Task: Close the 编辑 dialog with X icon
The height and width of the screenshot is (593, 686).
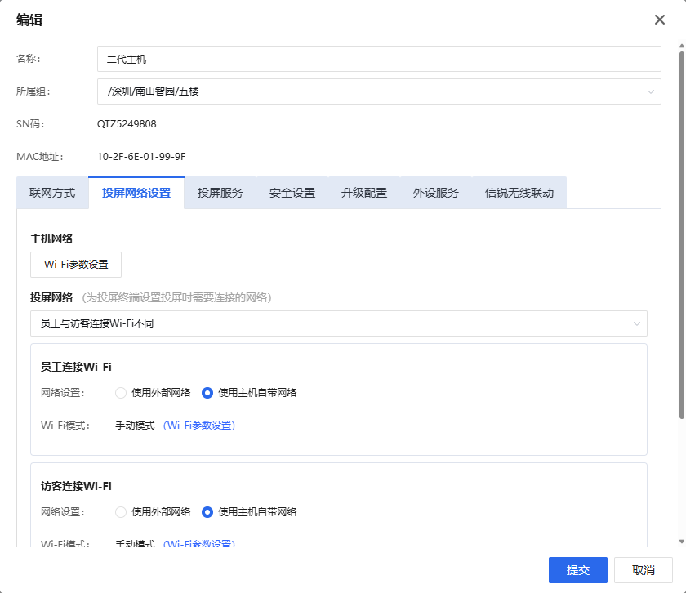Action: click(660, 20)
